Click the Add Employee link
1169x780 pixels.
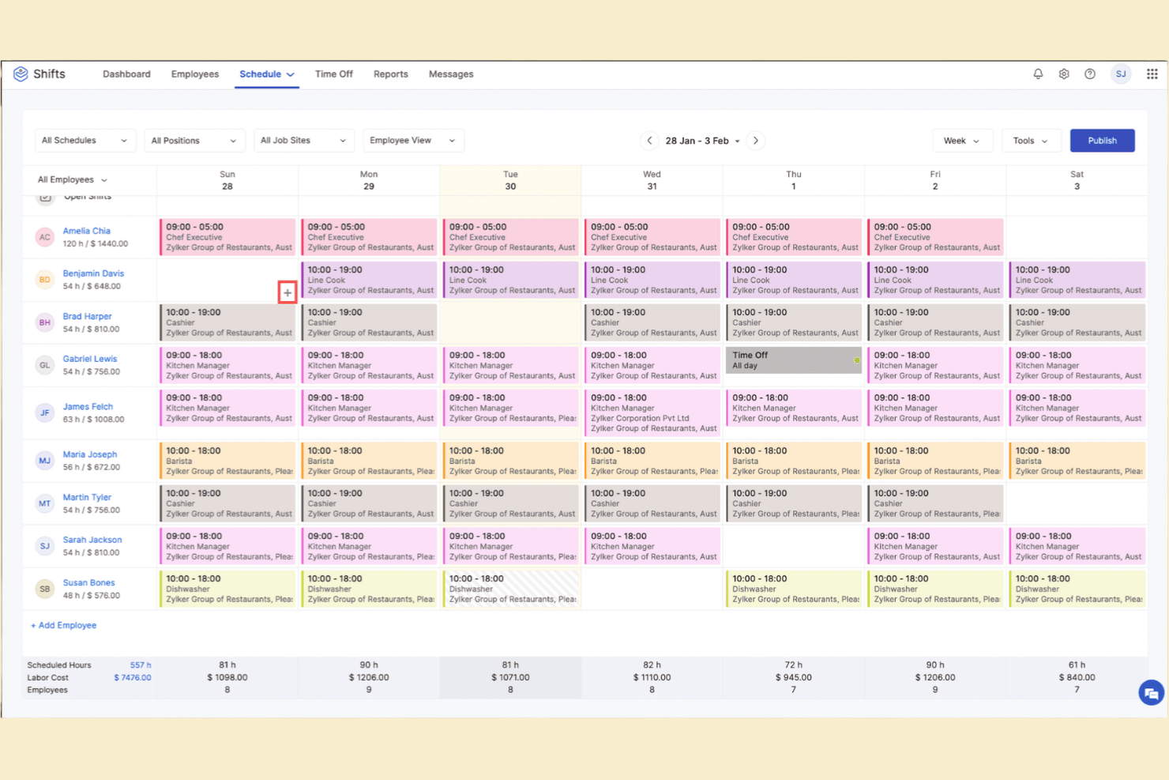63,625
